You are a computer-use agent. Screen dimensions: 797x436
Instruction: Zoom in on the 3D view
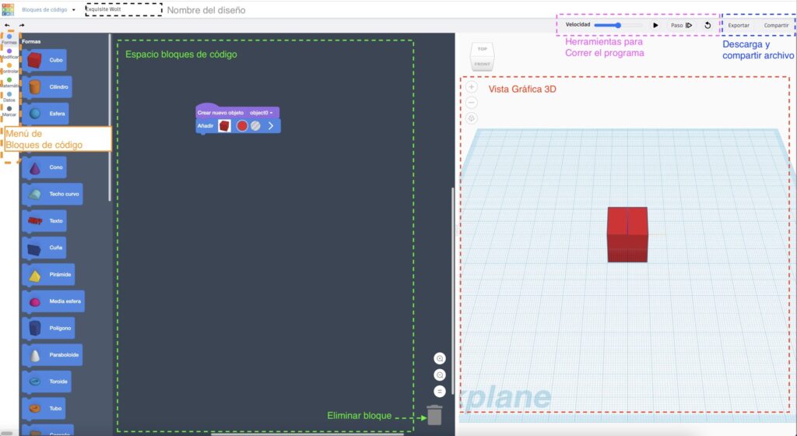(x=472, y=87)
